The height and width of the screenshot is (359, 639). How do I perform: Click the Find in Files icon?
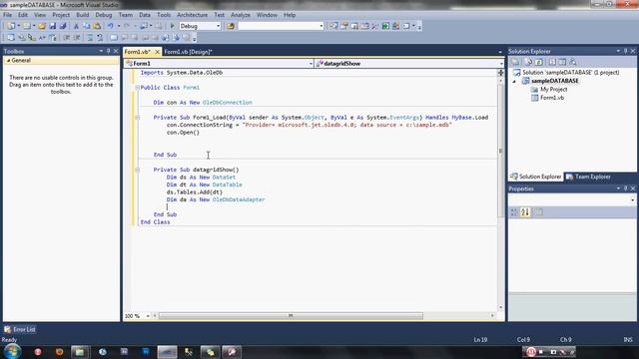(x=231, y=26)
